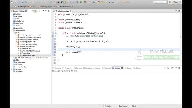Close the Console view tab
This screenshot has width=192, height=108.
coord(122,68)
